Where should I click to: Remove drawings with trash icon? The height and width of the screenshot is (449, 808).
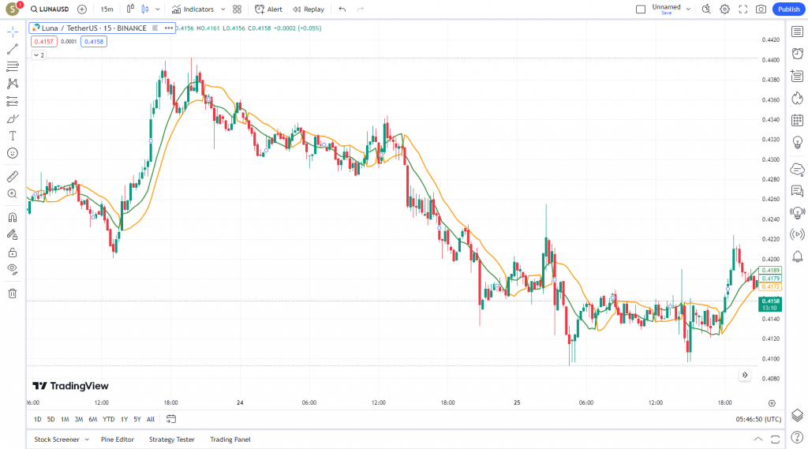point(13,294)
